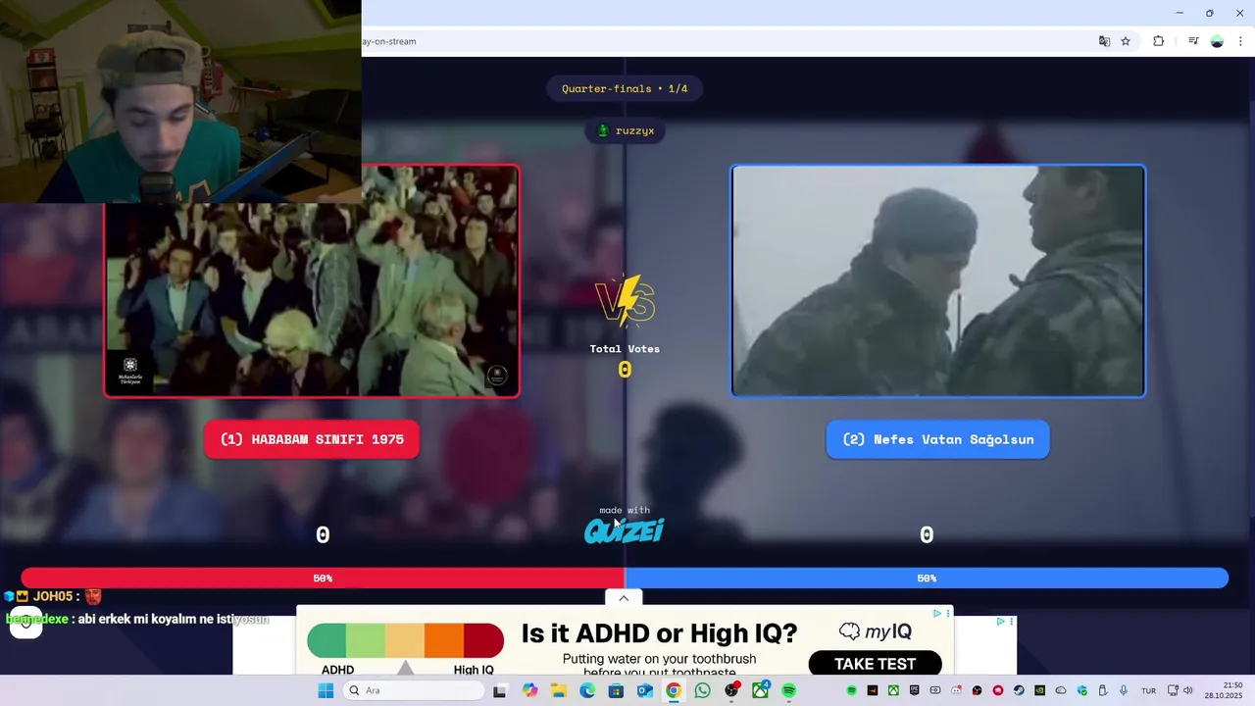The height and width of the screenshot is (706, 1255).
Task: Click the blue 50% vote bar
Action: tap(927, 579)
